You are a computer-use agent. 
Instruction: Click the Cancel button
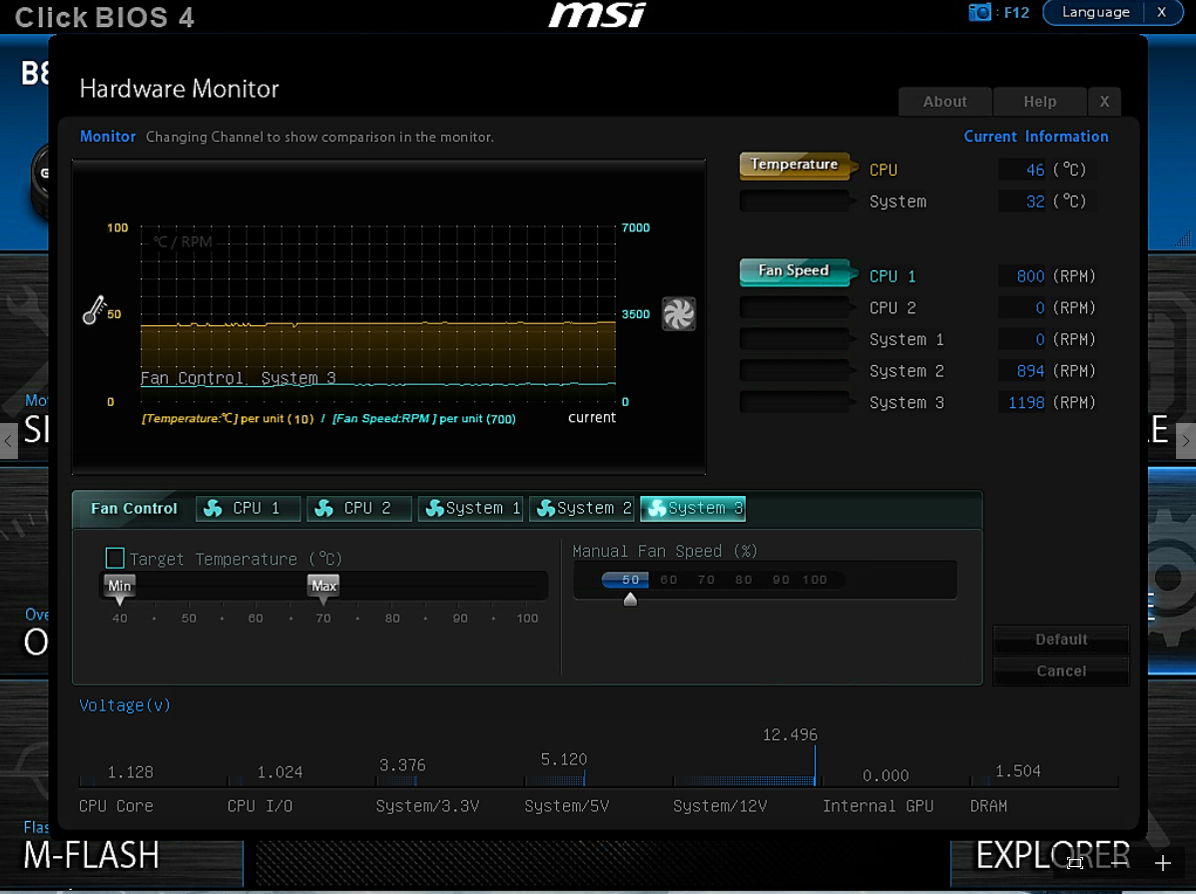coord(1061,670)
